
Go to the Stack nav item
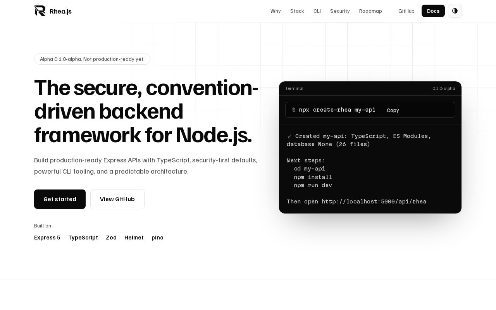click(x=297, y=11)
